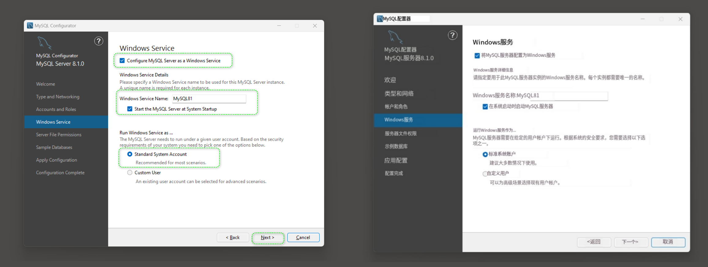This screenshot has height=267, width=708.
Task: Toggle Configure MySQL Server as a Windows Service
Action: pos(122,61)
